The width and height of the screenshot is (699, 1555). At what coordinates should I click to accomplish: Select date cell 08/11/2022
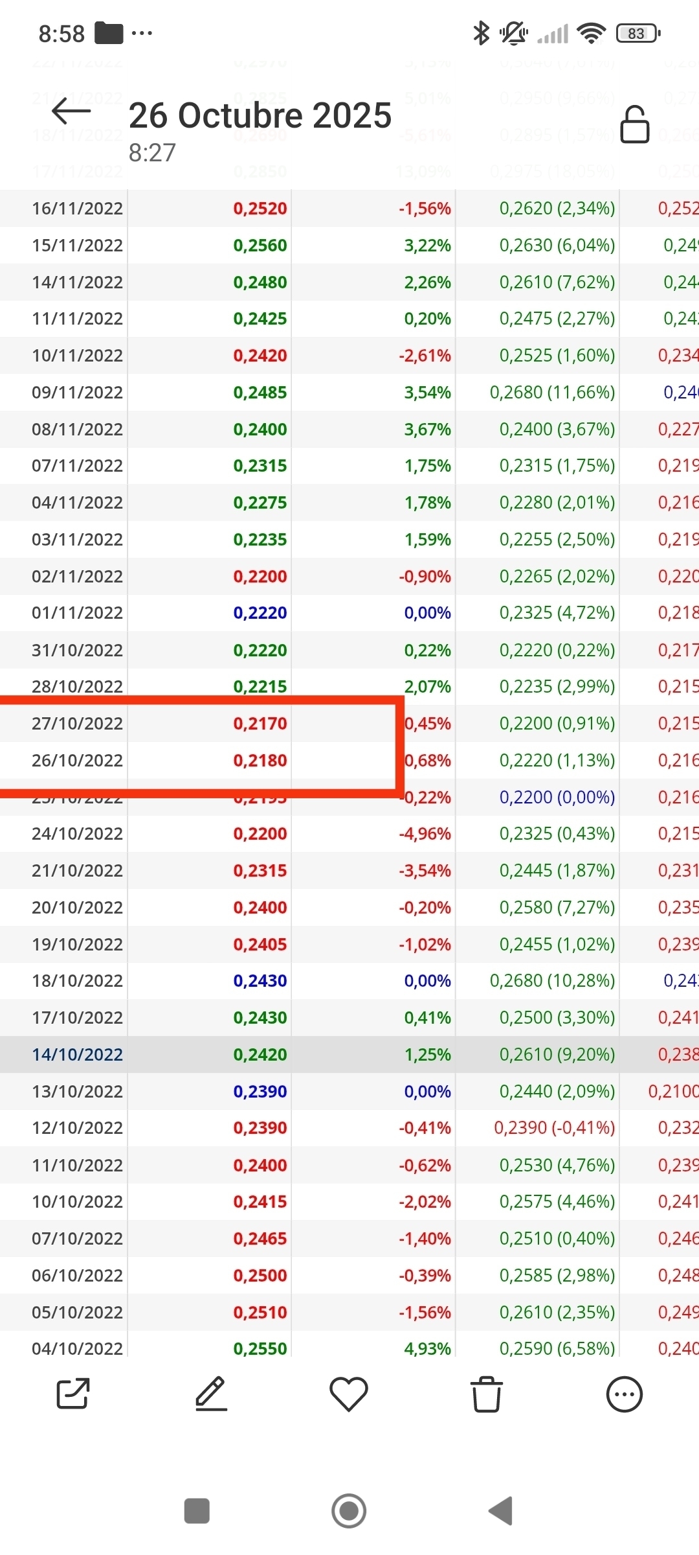click(x=77, y=430)
